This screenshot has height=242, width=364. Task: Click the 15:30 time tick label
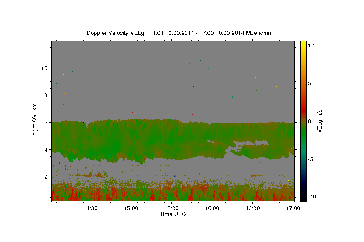pos(172,208)
